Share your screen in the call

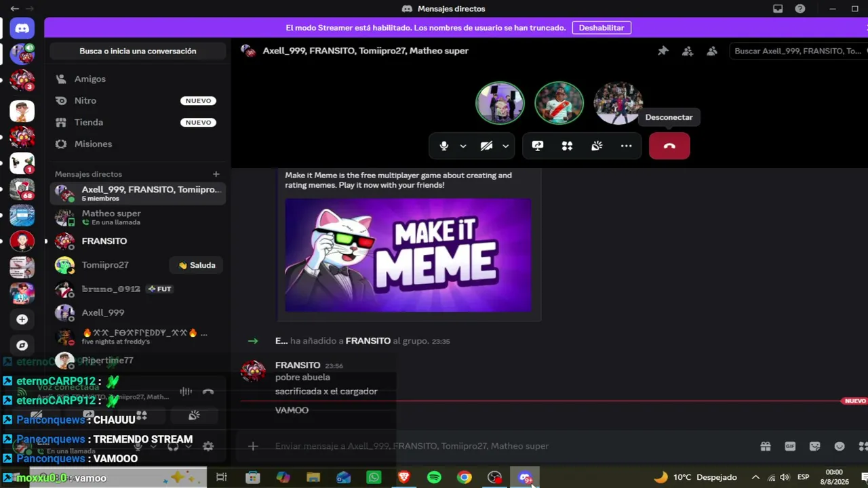click(538, 146)
